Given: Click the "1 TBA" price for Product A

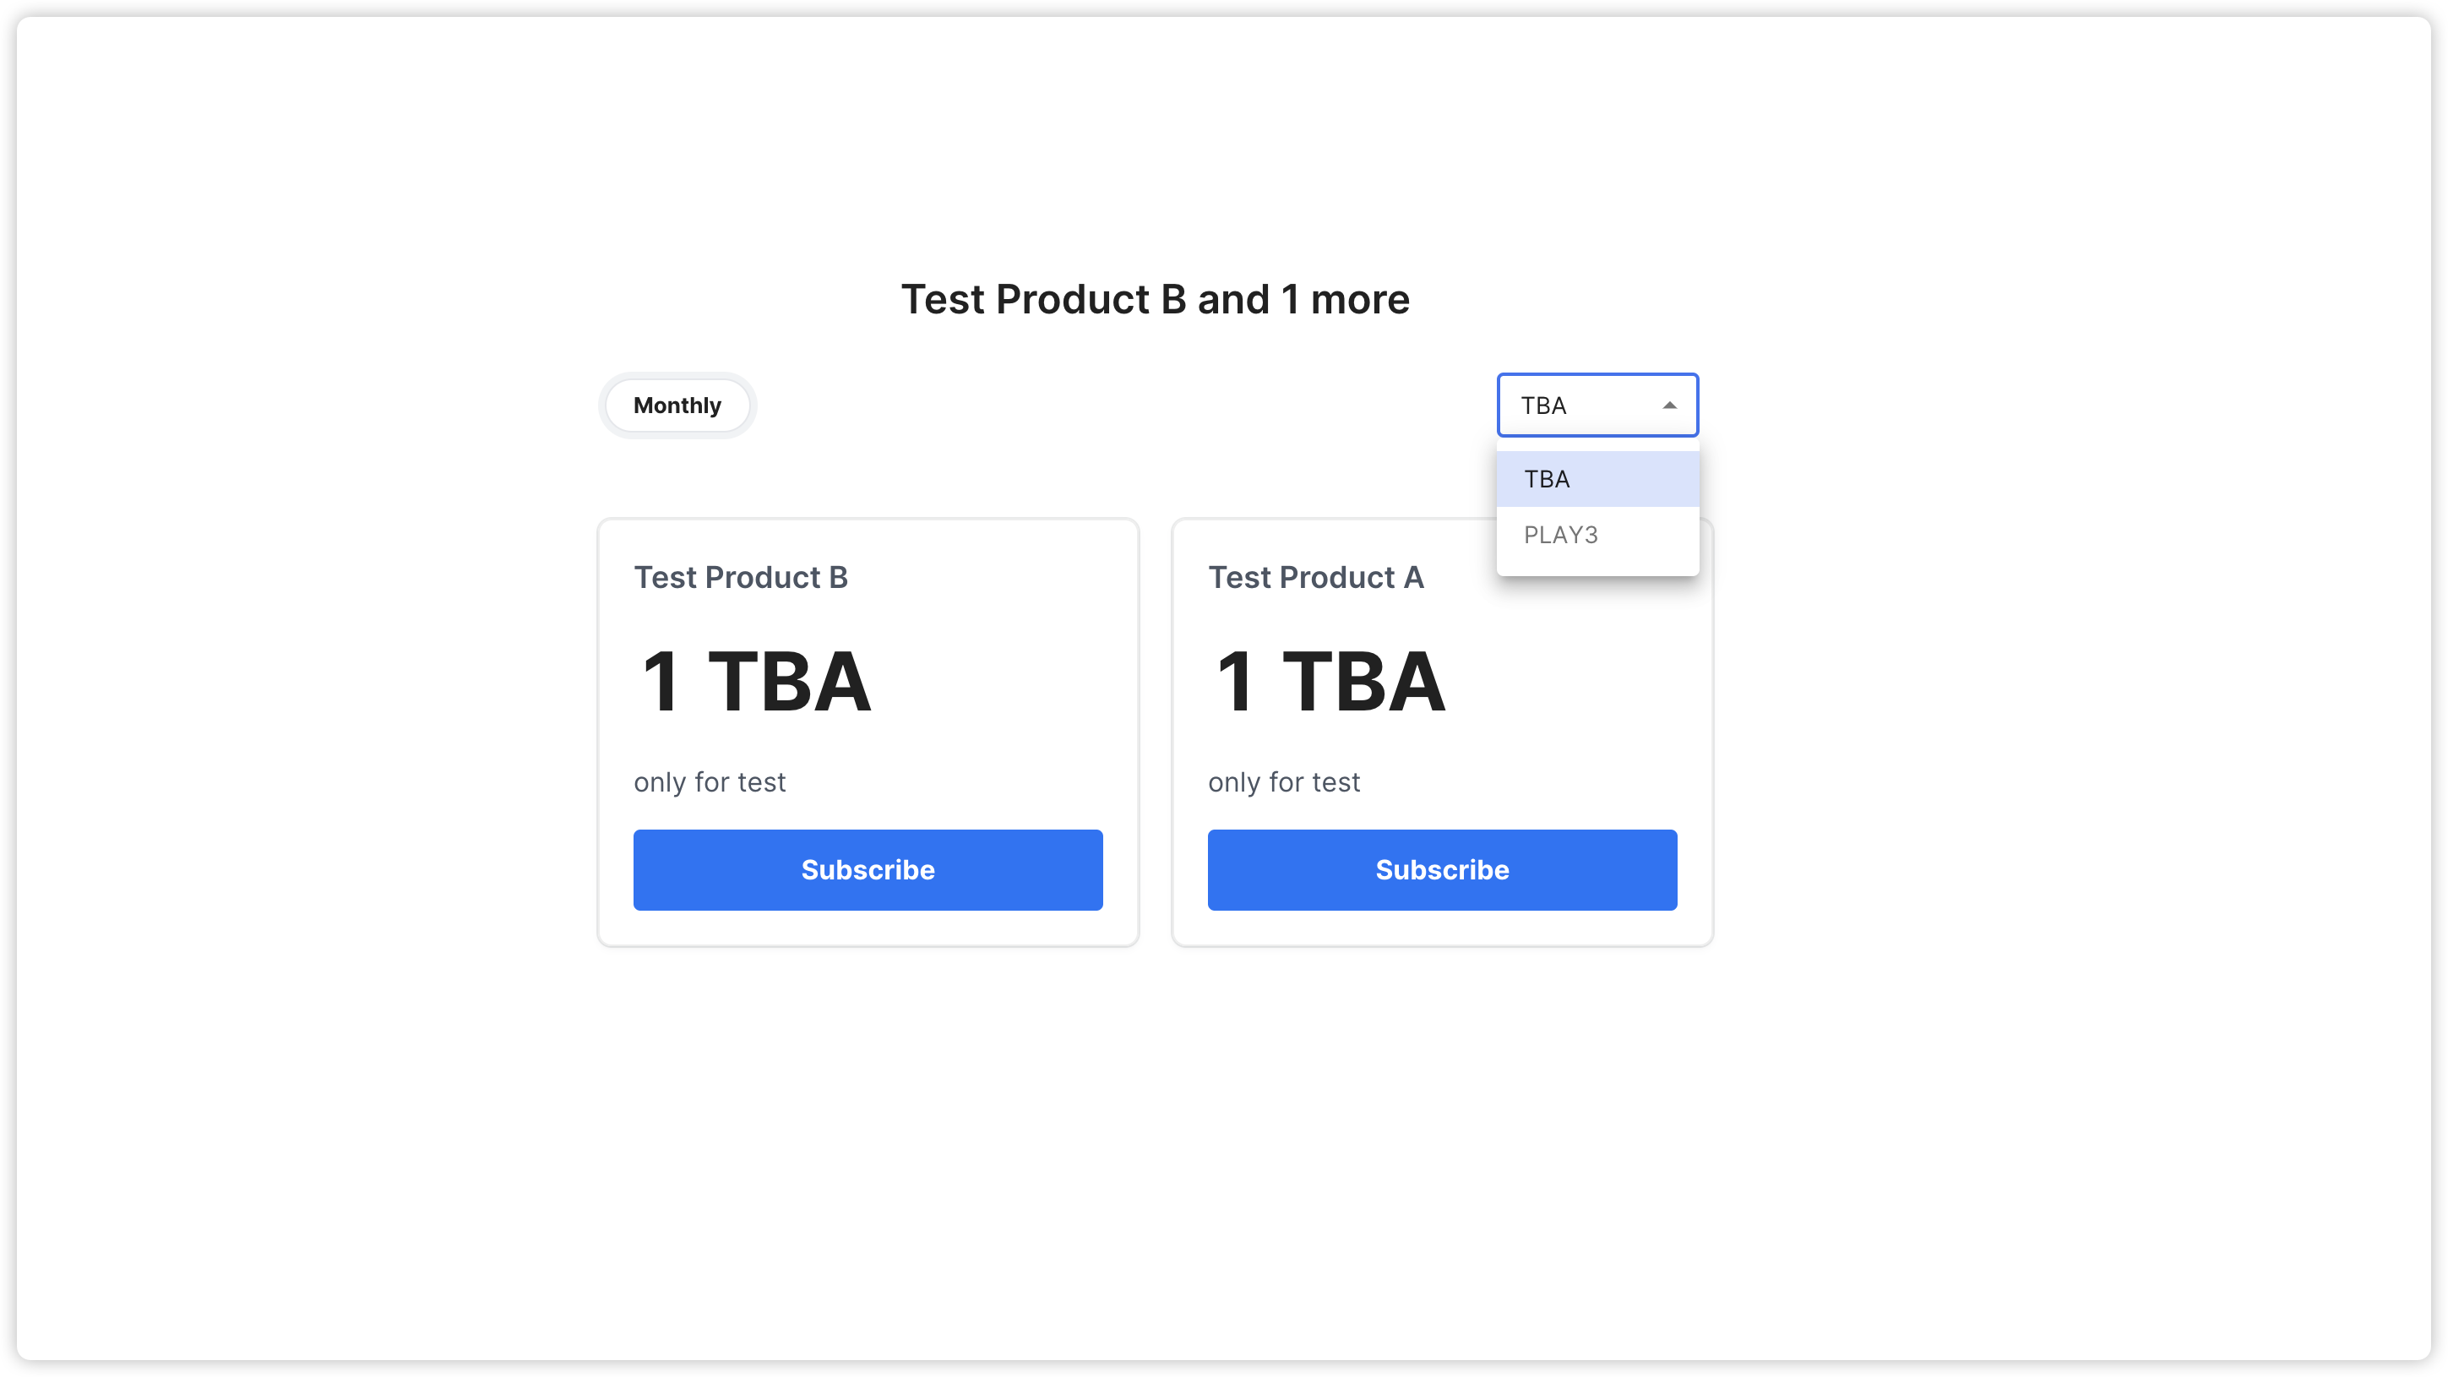Looking at the screenshot, I should pos(1330,682).
